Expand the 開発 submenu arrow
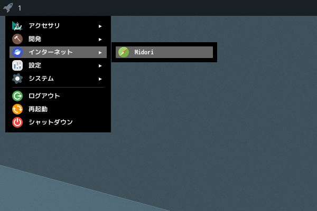This screenshot has width=317, height=211. pos(100,40)
